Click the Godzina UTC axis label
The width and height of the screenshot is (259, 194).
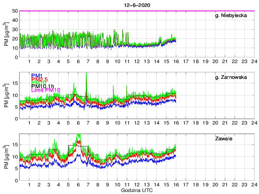[x=136, y=190]
